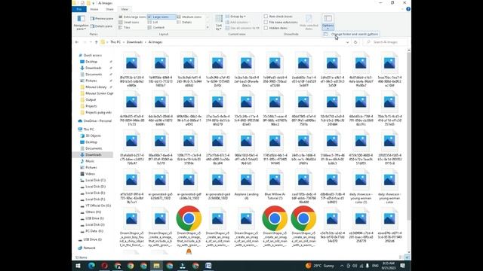
Task: Click the Options folder icon button
Action: point(328,19)
